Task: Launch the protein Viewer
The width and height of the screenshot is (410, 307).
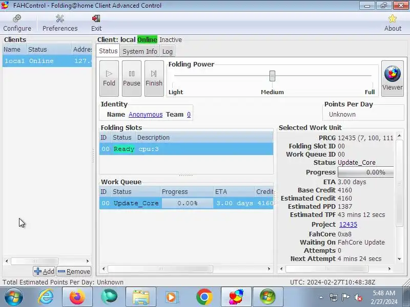Action: point(393,78)
